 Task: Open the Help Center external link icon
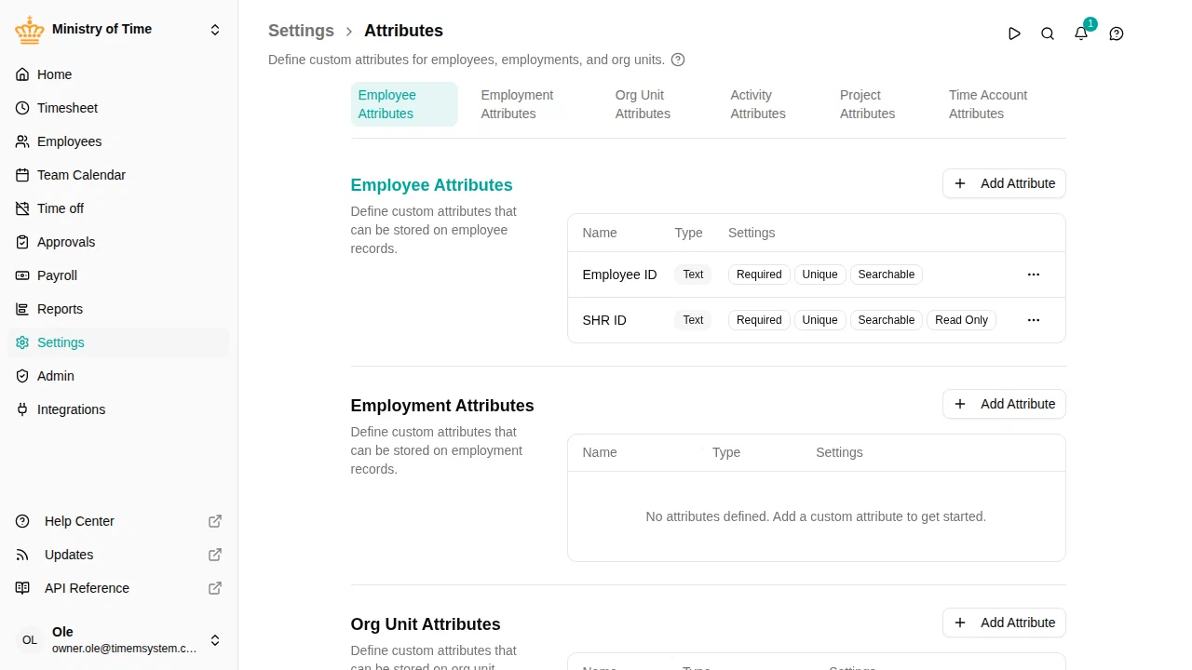(215, 521)
